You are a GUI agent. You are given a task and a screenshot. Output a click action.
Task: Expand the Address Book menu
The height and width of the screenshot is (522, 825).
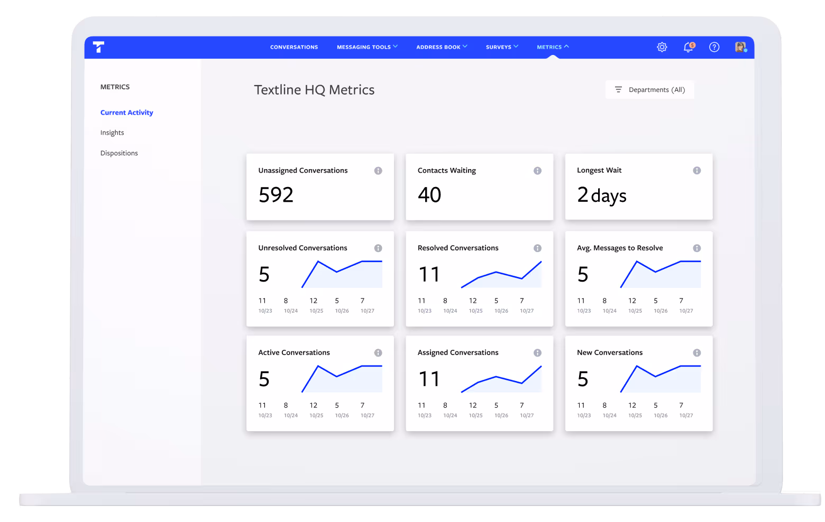(442, 47)
